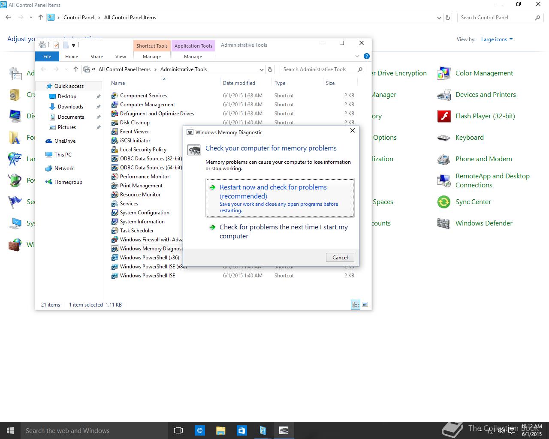Switch to large thumbnails view icon
The width and height of the screenshot is (549, 439).
(365, 304)
